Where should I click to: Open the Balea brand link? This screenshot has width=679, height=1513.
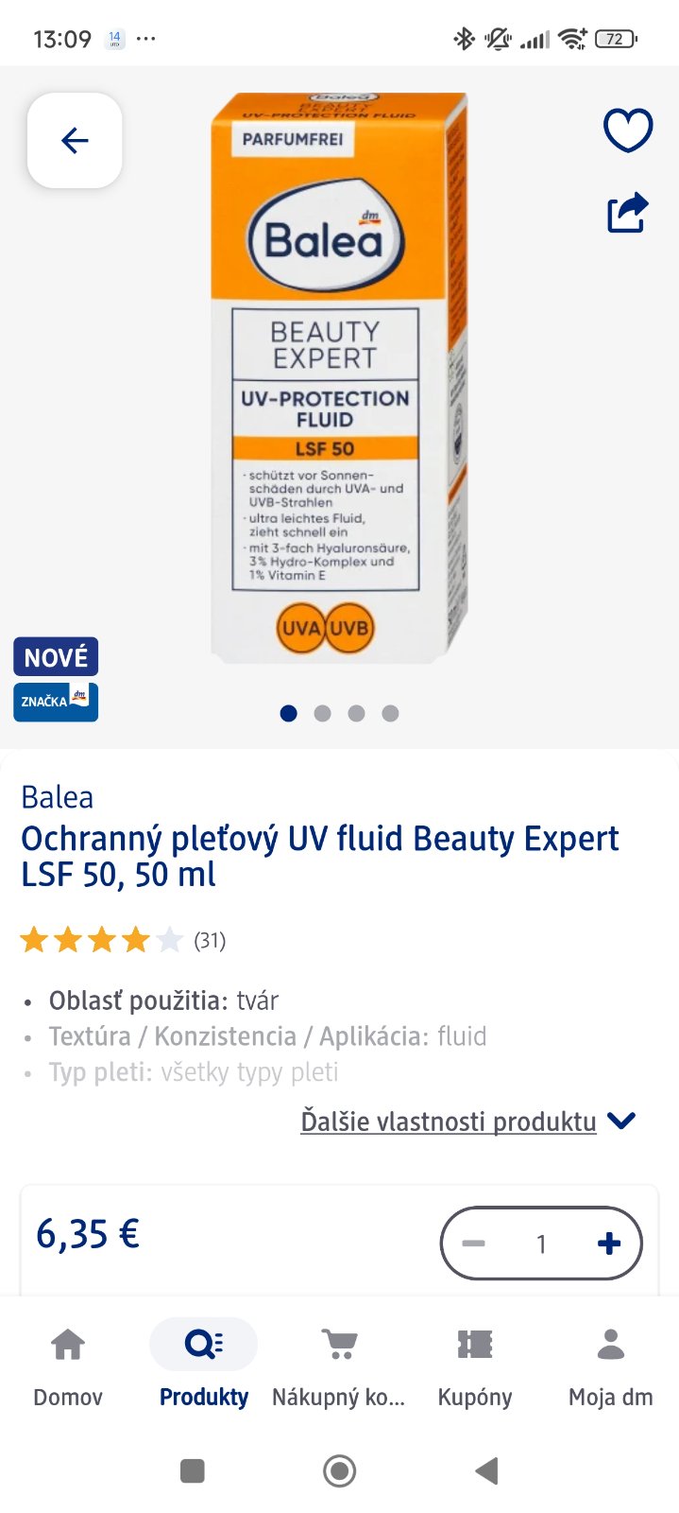[x=58, y=797]
